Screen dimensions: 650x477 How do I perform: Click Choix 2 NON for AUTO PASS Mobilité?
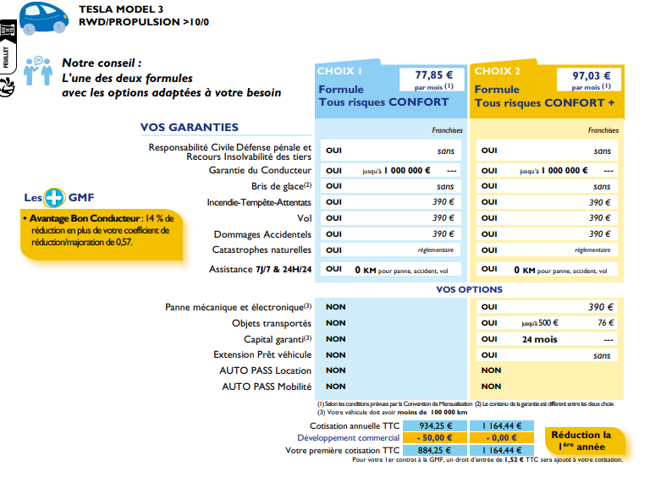pyautogui.click(x=491, y=387)
